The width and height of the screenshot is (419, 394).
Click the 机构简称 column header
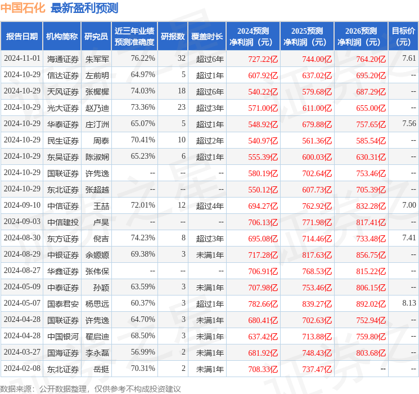[x=62, y=37]
